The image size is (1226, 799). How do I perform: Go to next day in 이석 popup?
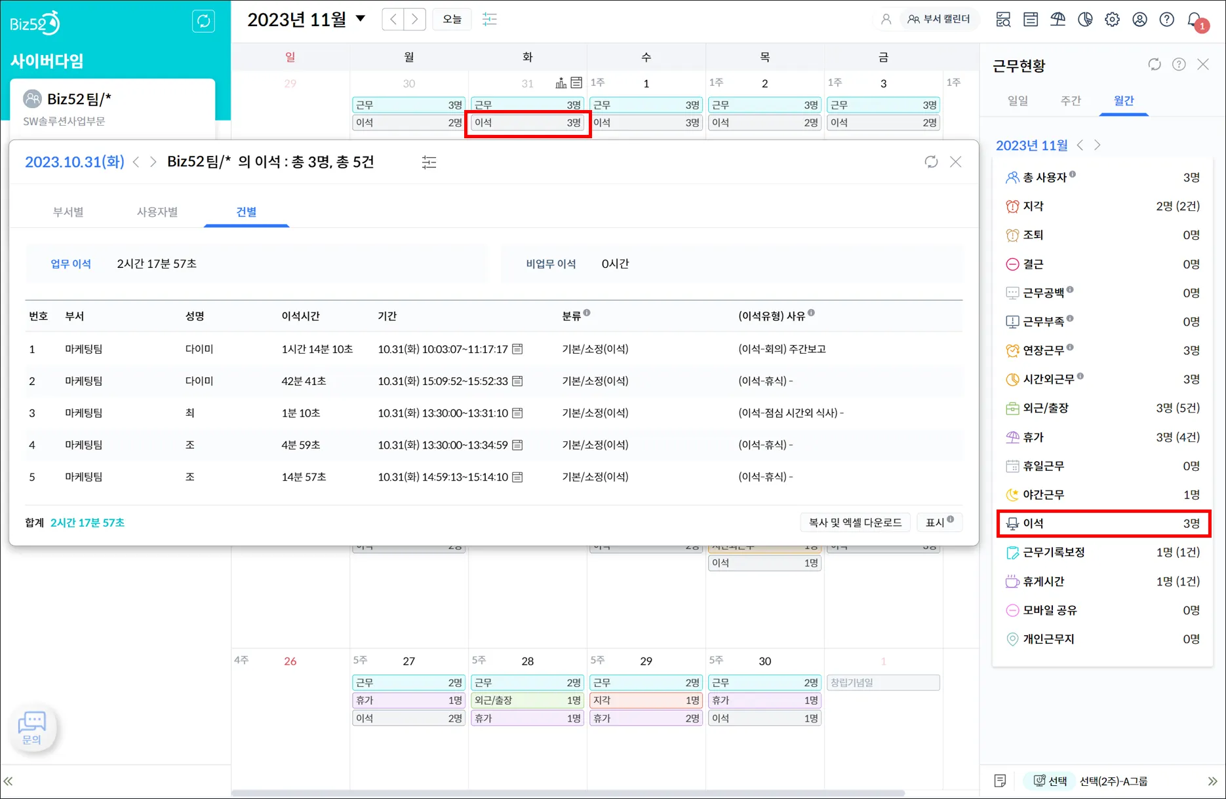point(153,162)
